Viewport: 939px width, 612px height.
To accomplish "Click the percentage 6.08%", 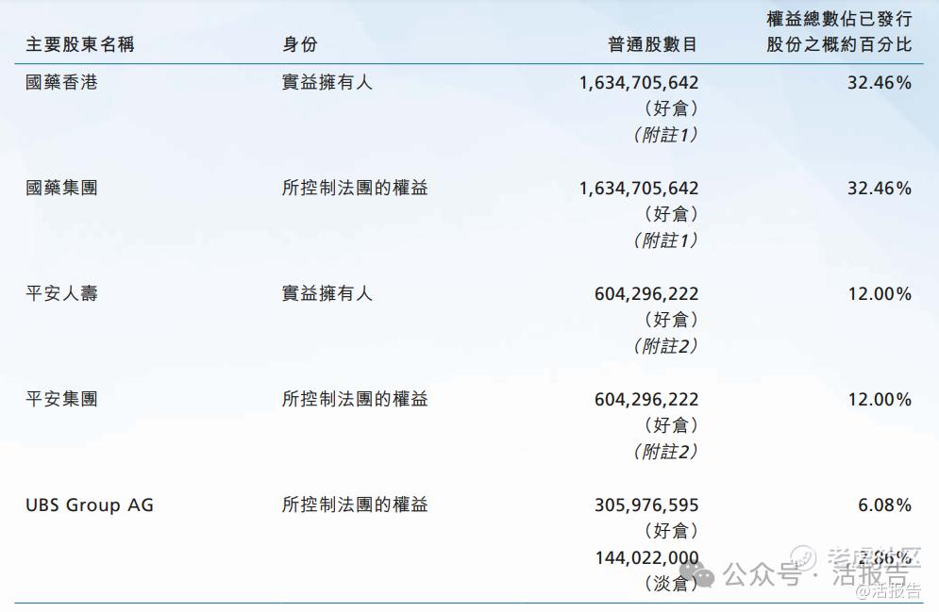I will click(884, 504).
